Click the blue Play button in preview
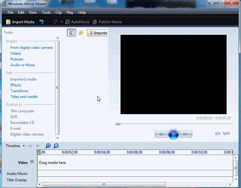 [173, 134]
